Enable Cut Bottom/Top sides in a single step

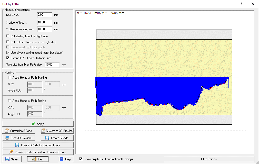(x=8, y=42)
